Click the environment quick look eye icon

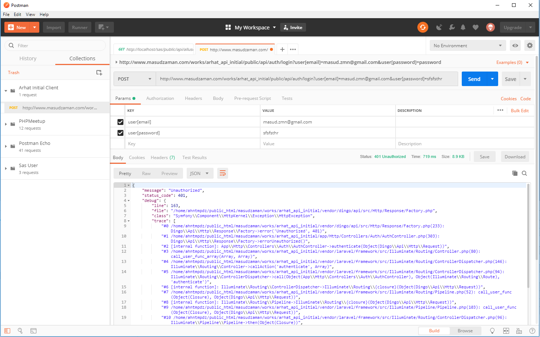(x=515, y=45)
